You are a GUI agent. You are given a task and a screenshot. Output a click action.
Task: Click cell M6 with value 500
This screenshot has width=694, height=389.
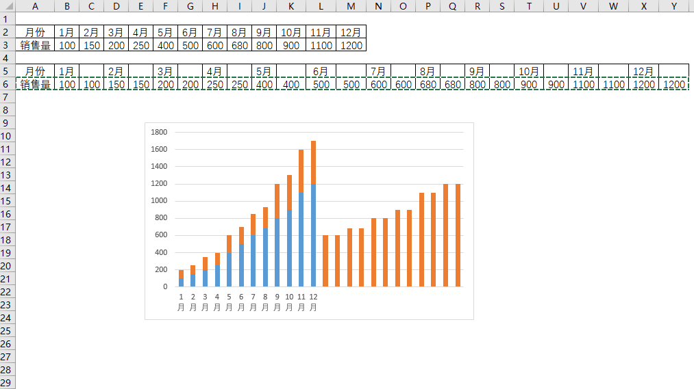351,84
